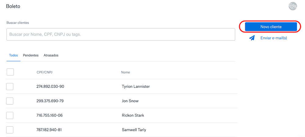
Task: Toggle the select-all checkbox in table header
Action: pos(10,72)
